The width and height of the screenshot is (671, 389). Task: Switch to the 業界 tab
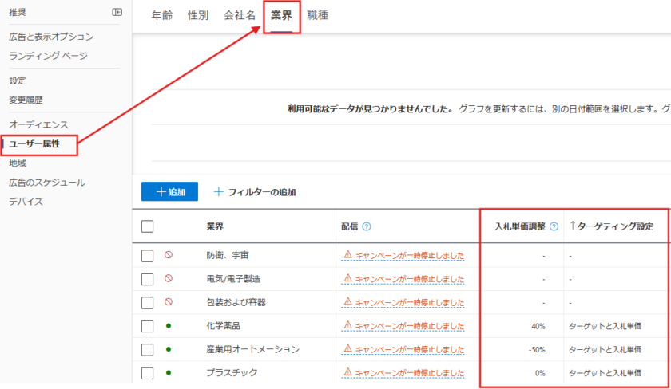(x=281, y=15)
